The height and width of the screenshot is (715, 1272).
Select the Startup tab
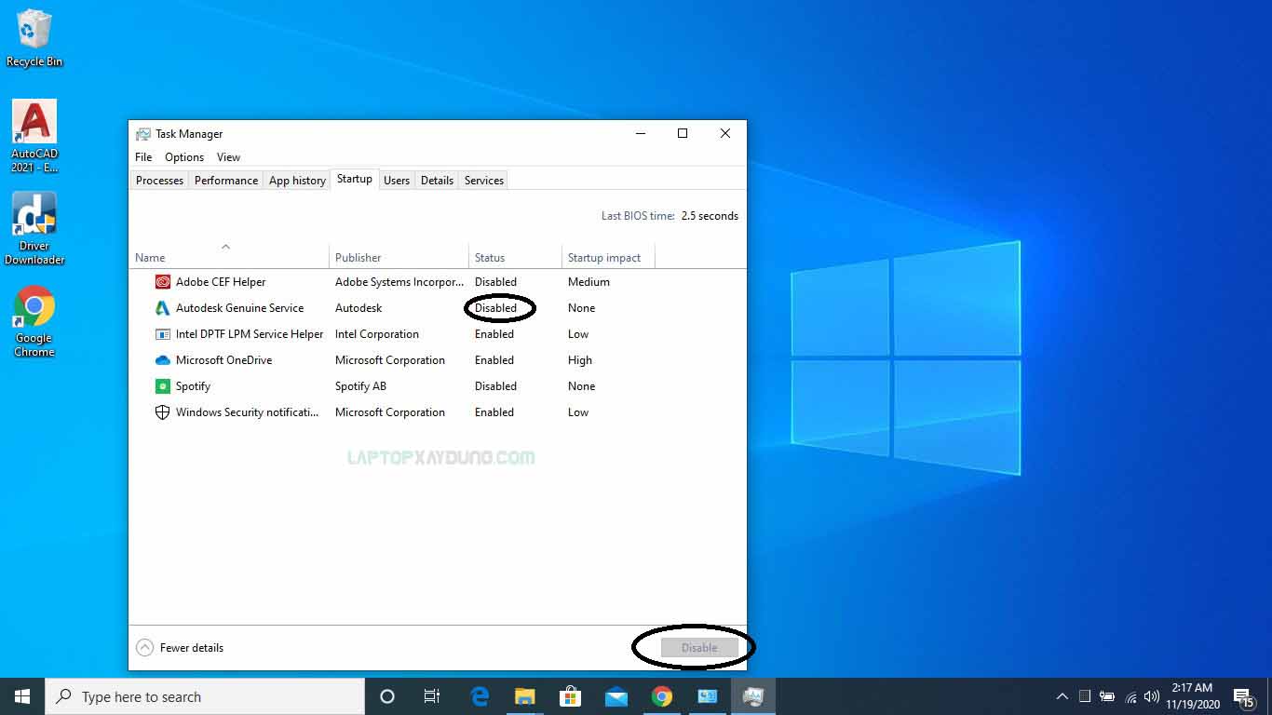[355, 179]
